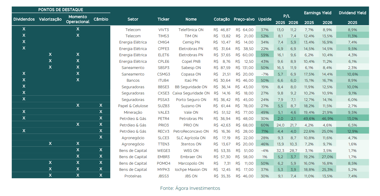Click the PONTOS DE DESTAQUE header
Viewport: 380px width, 196px height.
[61, 10]
